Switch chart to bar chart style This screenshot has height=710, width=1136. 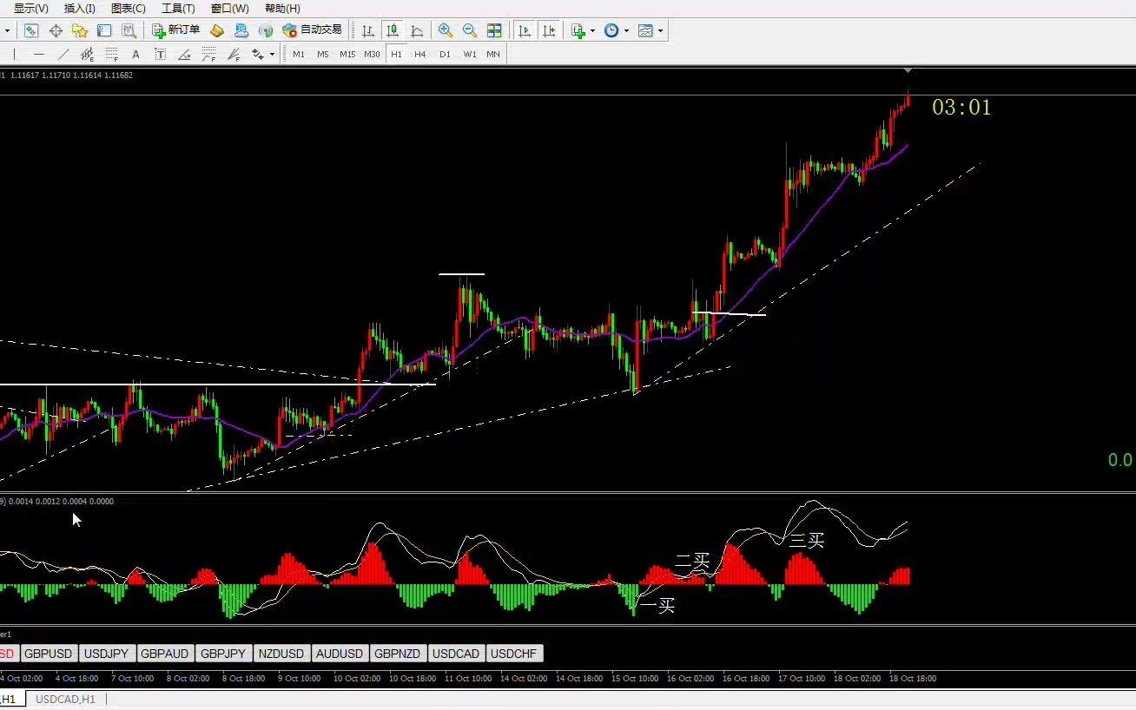click(x=368, y=30)
